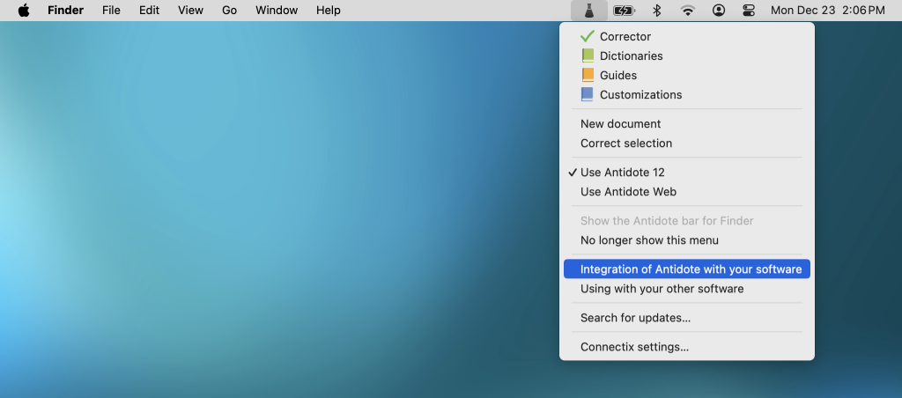The image size is (902, 398).
Task: Click the user account icon in menu bar
Action: 719,11
